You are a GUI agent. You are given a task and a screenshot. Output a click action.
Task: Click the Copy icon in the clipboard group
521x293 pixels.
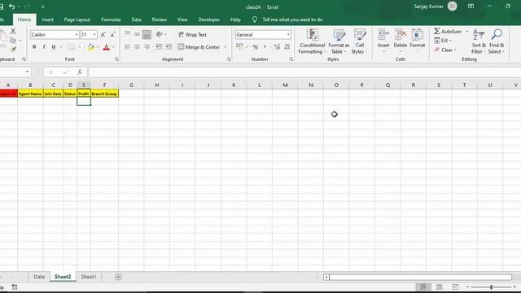13,41
